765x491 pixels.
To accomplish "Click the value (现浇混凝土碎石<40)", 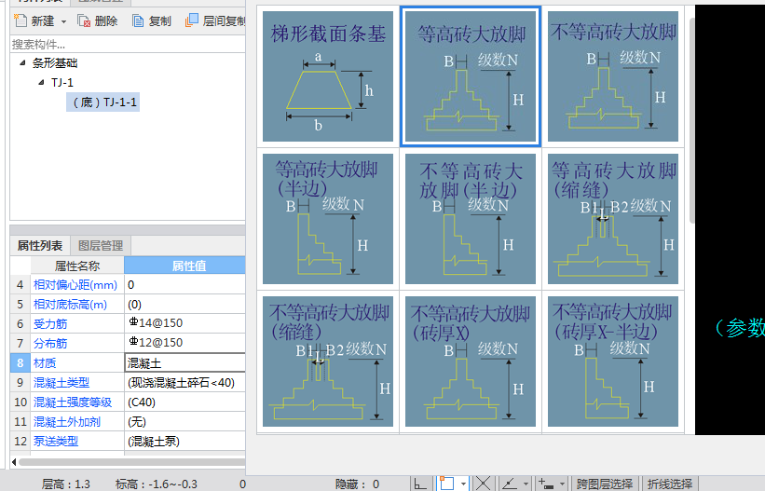I will click(184, 382).
